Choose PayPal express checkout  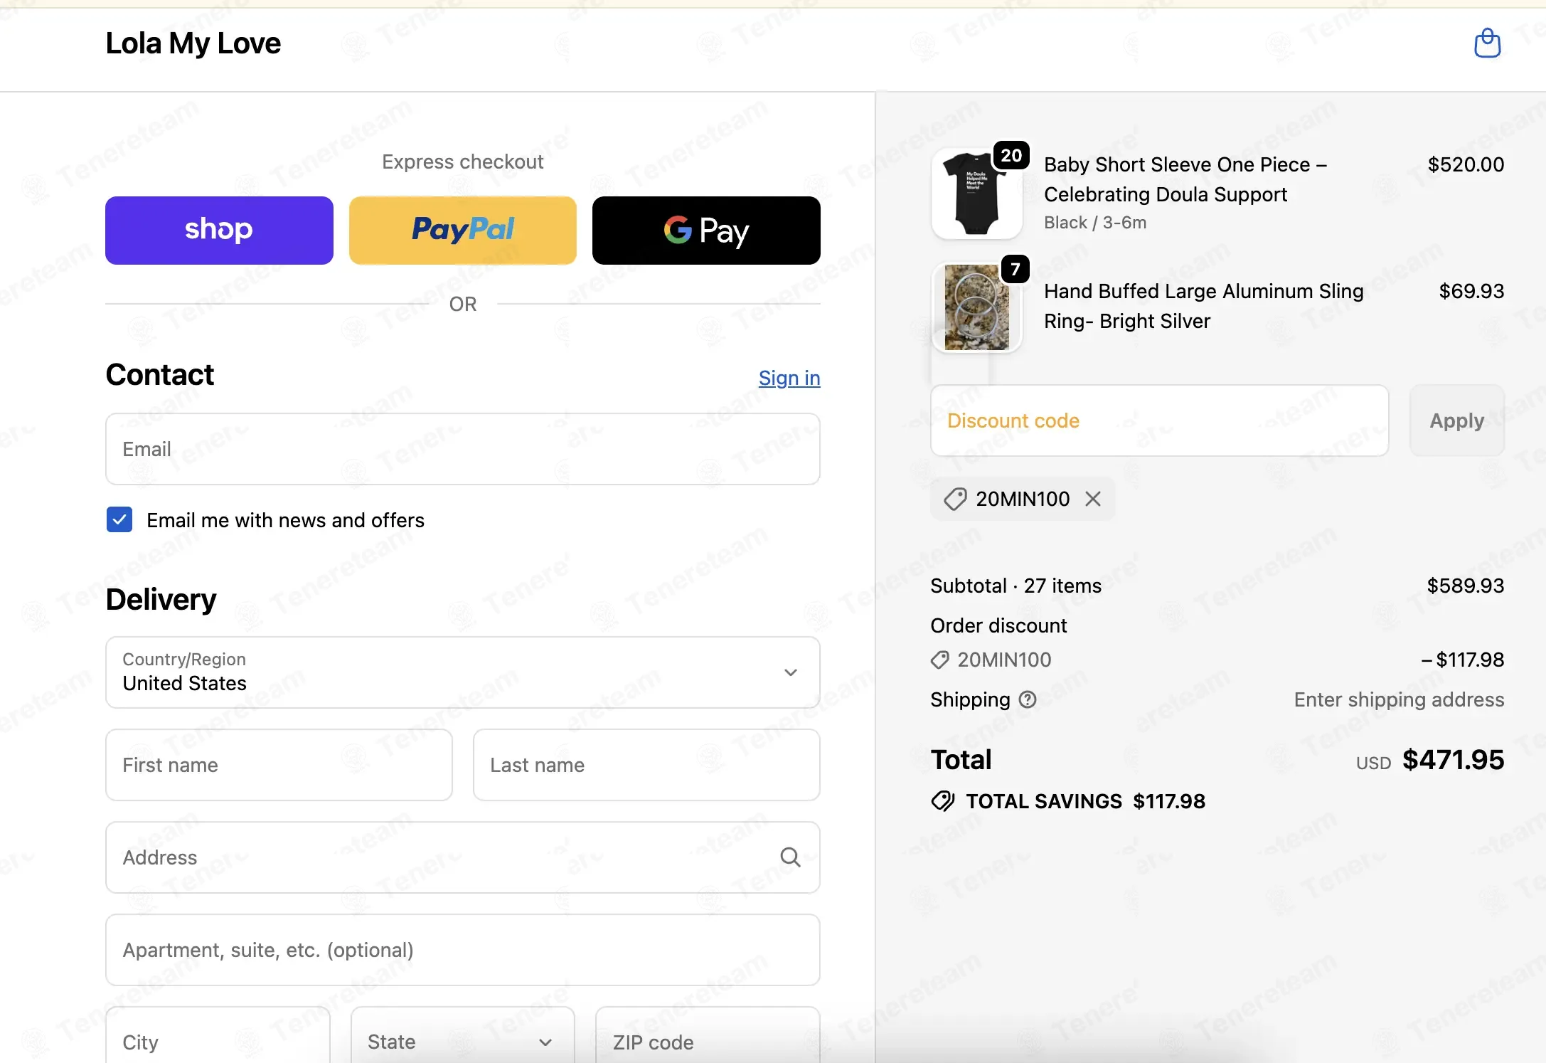coord(463,231)
